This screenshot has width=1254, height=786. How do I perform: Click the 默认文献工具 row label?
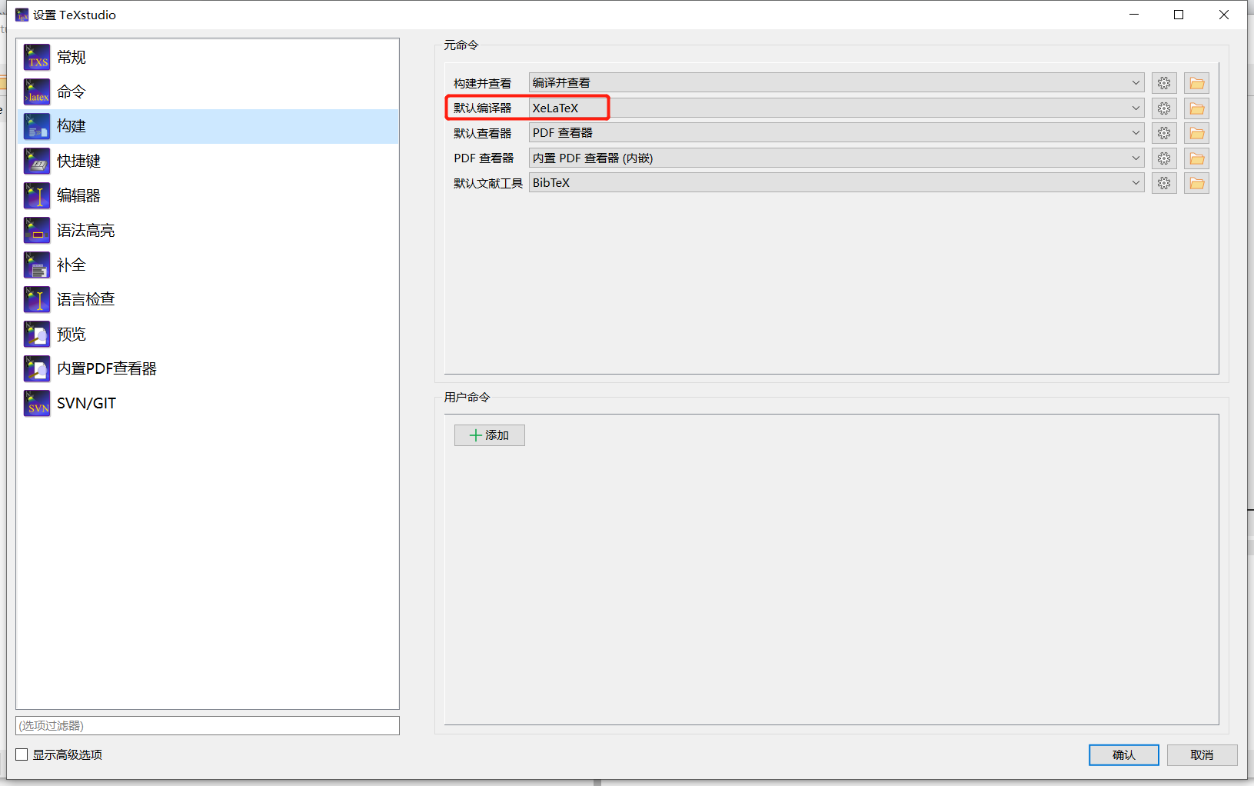click(488, 183)
